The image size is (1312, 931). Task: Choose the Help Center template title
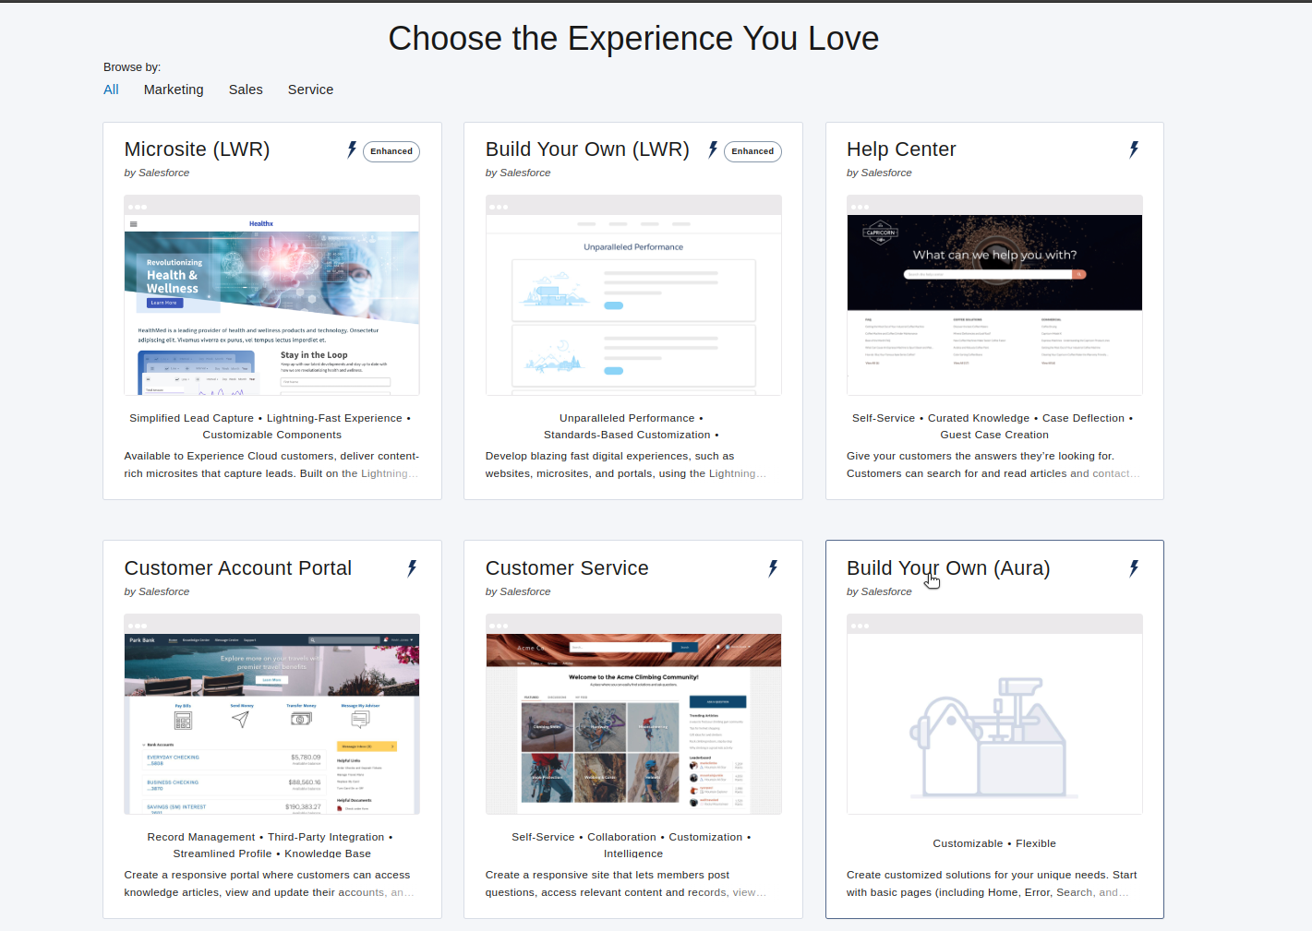point(901,149)
